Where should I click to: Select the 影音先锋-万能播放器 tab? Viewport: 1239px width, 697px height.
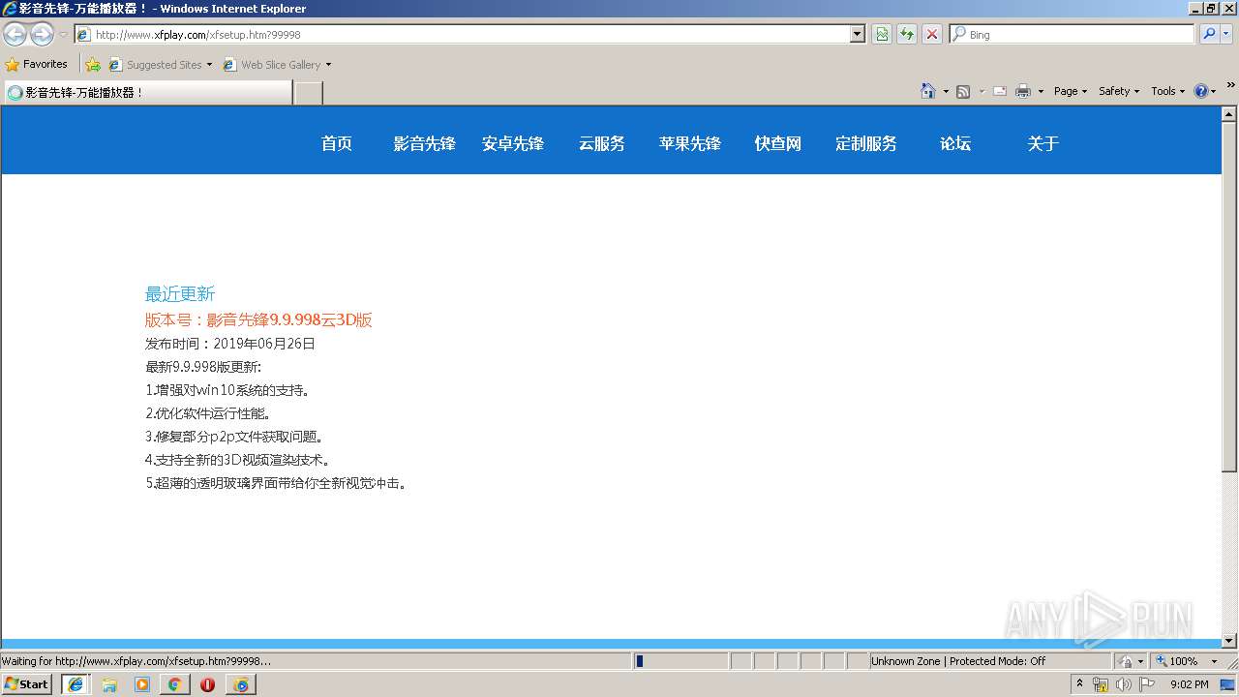tap(147, 92)
